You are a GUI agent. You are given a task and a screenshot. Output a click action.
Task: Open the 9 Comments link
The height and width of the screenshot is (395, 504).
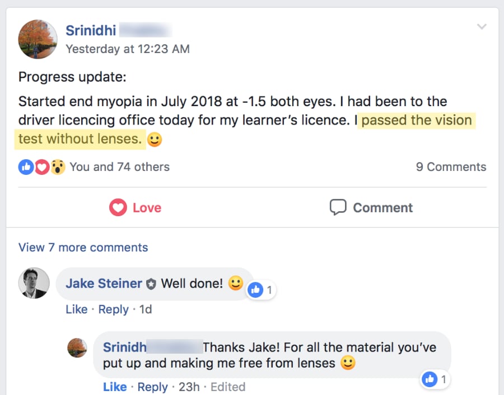pos(451,166)
